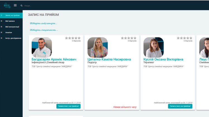Click icon beside Інстр. дослідження
209x117 pixels.
1,38
